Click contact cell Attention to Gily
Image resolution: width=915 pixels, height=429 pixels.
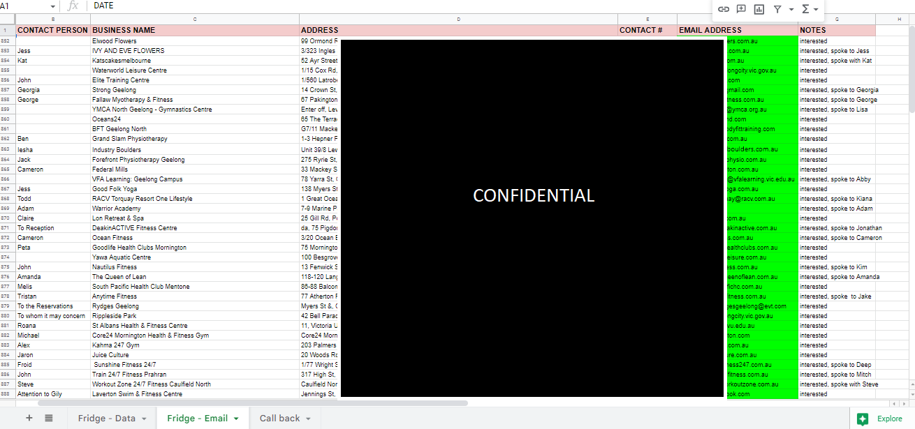(x=53, y=394)
